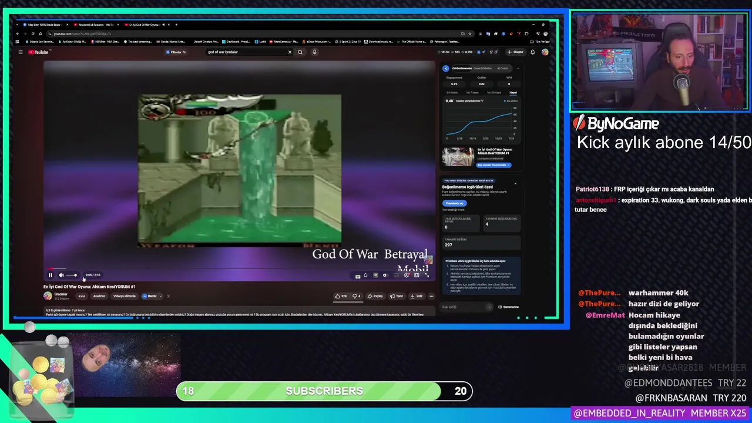Open the YouTube notifications bell
Image resolution: width=752 pixels, height=423 pixels.
[x=533, y=52]
